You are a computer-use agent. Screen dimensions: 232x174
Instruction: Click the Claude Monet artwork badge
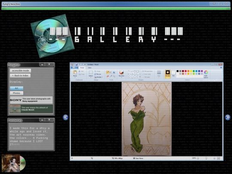pyautogui.click(x=31, y=109)
